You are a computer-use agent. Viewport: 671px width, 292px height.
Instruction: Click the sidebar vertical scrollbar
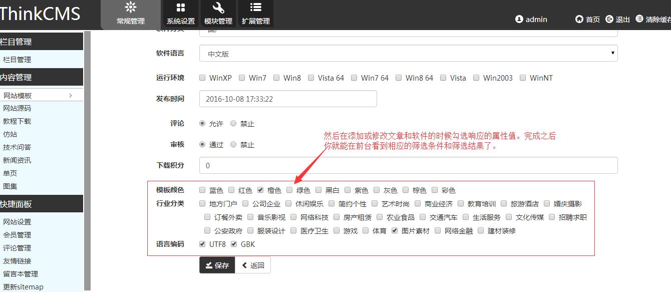point(87,160)
